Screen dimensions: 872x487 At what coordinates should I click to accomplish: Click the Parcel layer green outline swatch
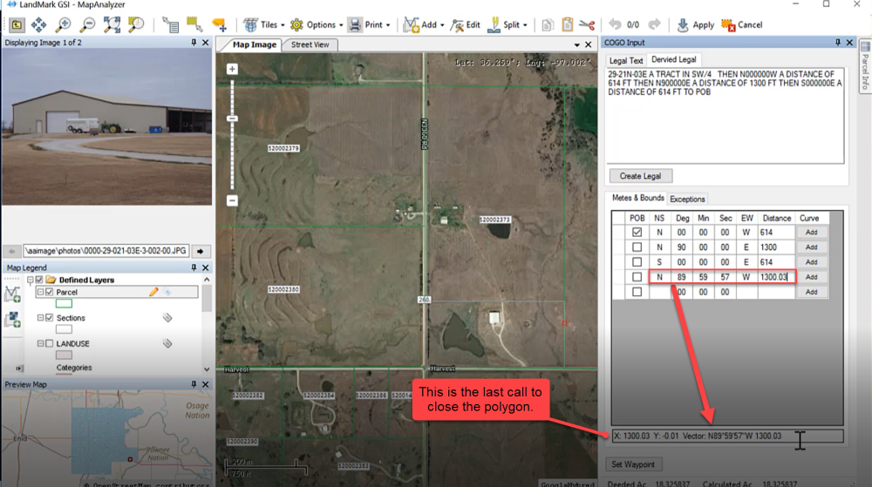click(64, 304)
